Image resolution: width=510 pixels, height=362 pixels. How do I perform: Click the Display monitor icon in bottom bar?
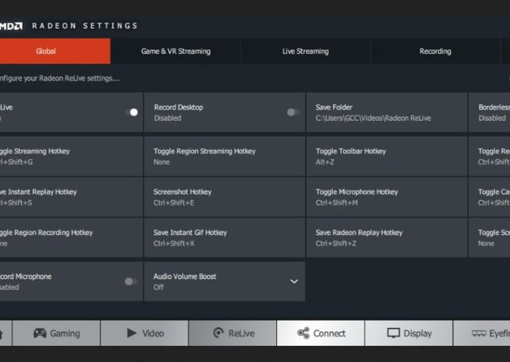[x=393, y=333]
